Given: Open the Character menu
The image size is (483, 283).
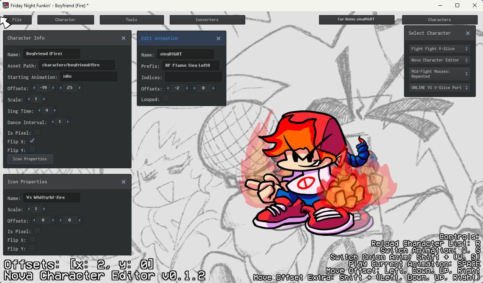Looking at the screenshot, I should coord(65,19).
